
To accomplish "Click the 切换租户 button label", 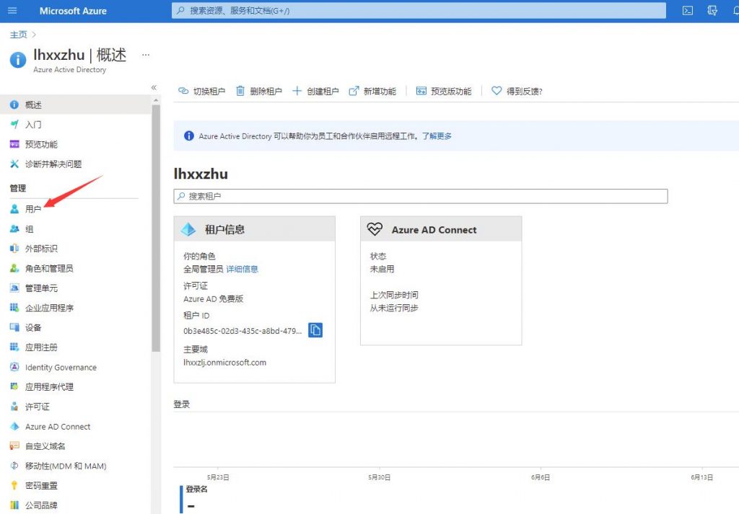I will [x=209, y=92].
